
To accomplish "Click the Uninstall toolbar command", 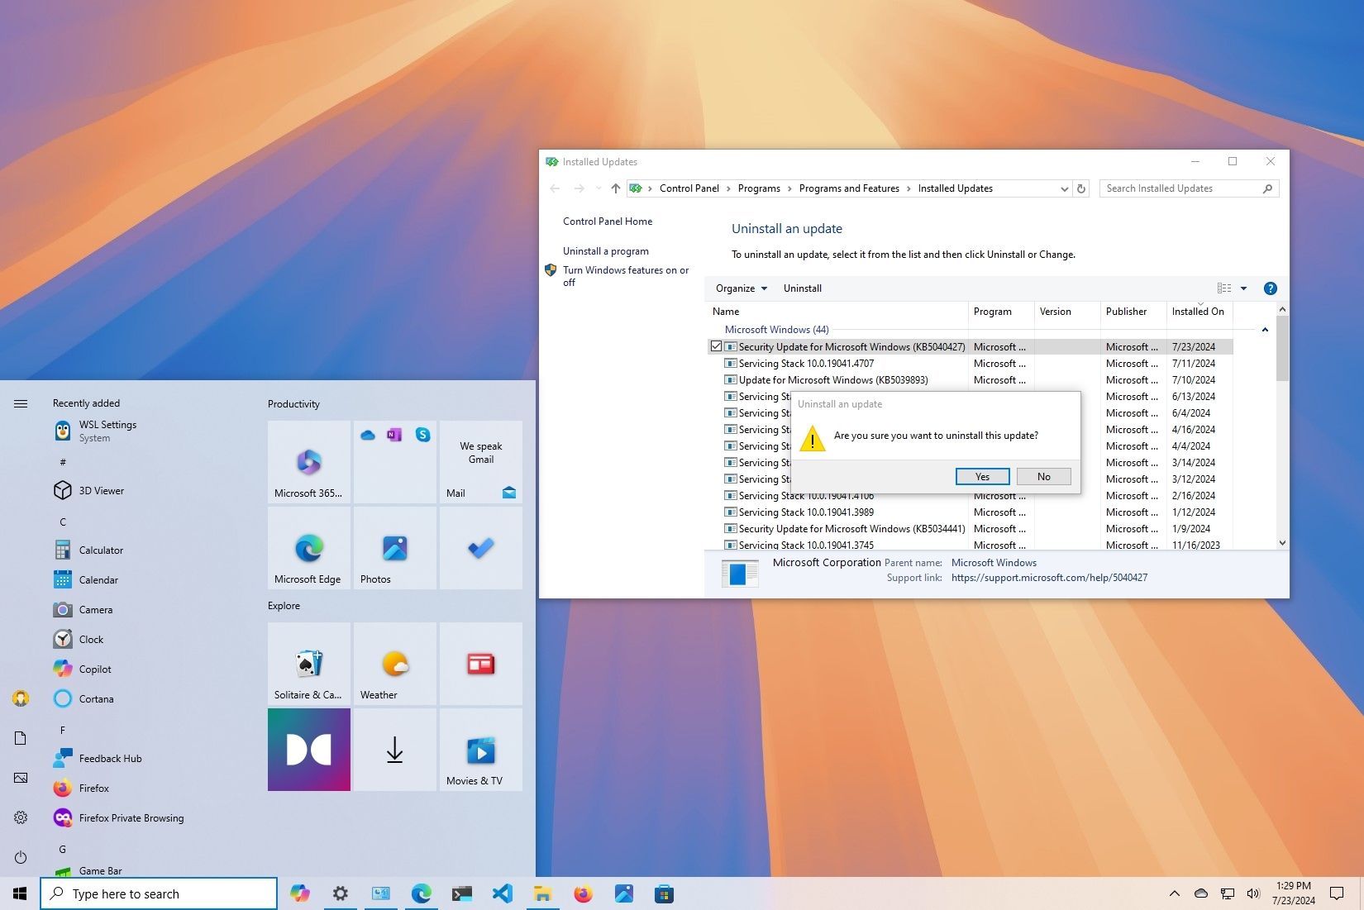I will 802,288.
